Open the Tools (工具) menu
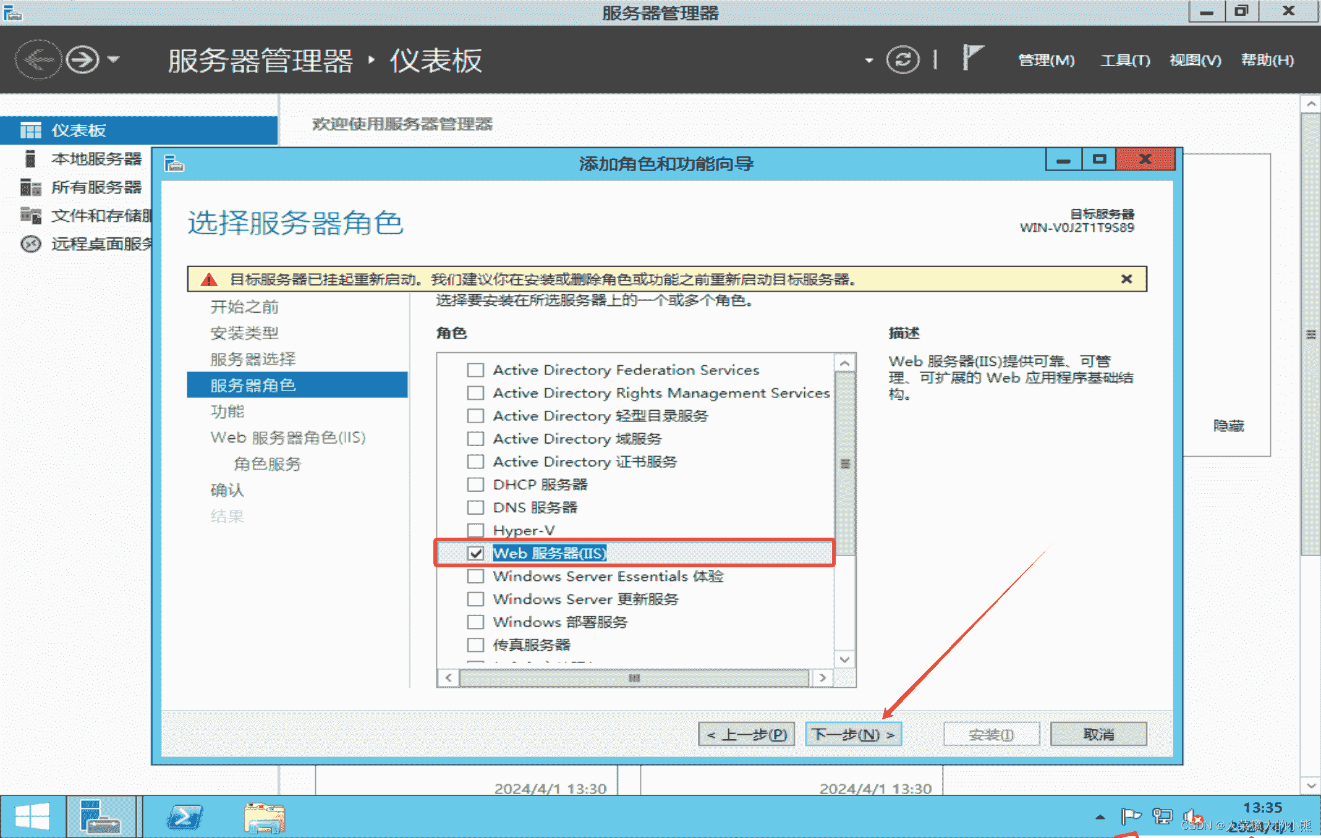The image size is (1321, 838). (1124, 60)
